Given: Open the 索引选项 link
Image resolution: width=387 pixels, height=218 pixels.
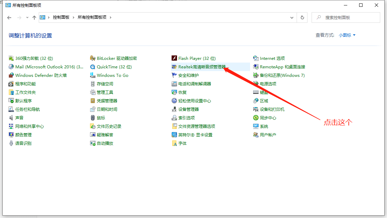Looking at the screenshot, I should pyautogui.click(x=186, y=118).
